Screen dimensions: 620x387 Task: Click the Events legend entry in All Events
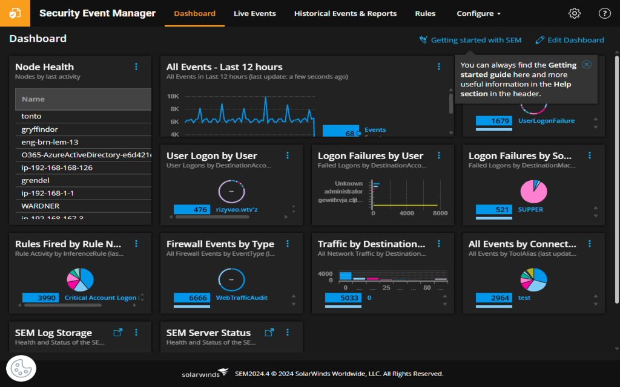click(x=375, y=129)
